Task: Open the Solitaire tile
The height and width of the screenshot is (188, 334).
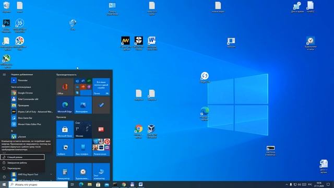Action: pyautogui.click(x=65, y=147)
